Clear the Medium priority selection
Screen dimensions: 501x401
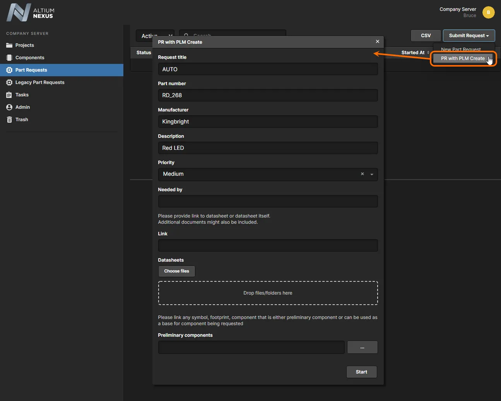(362, 174)
